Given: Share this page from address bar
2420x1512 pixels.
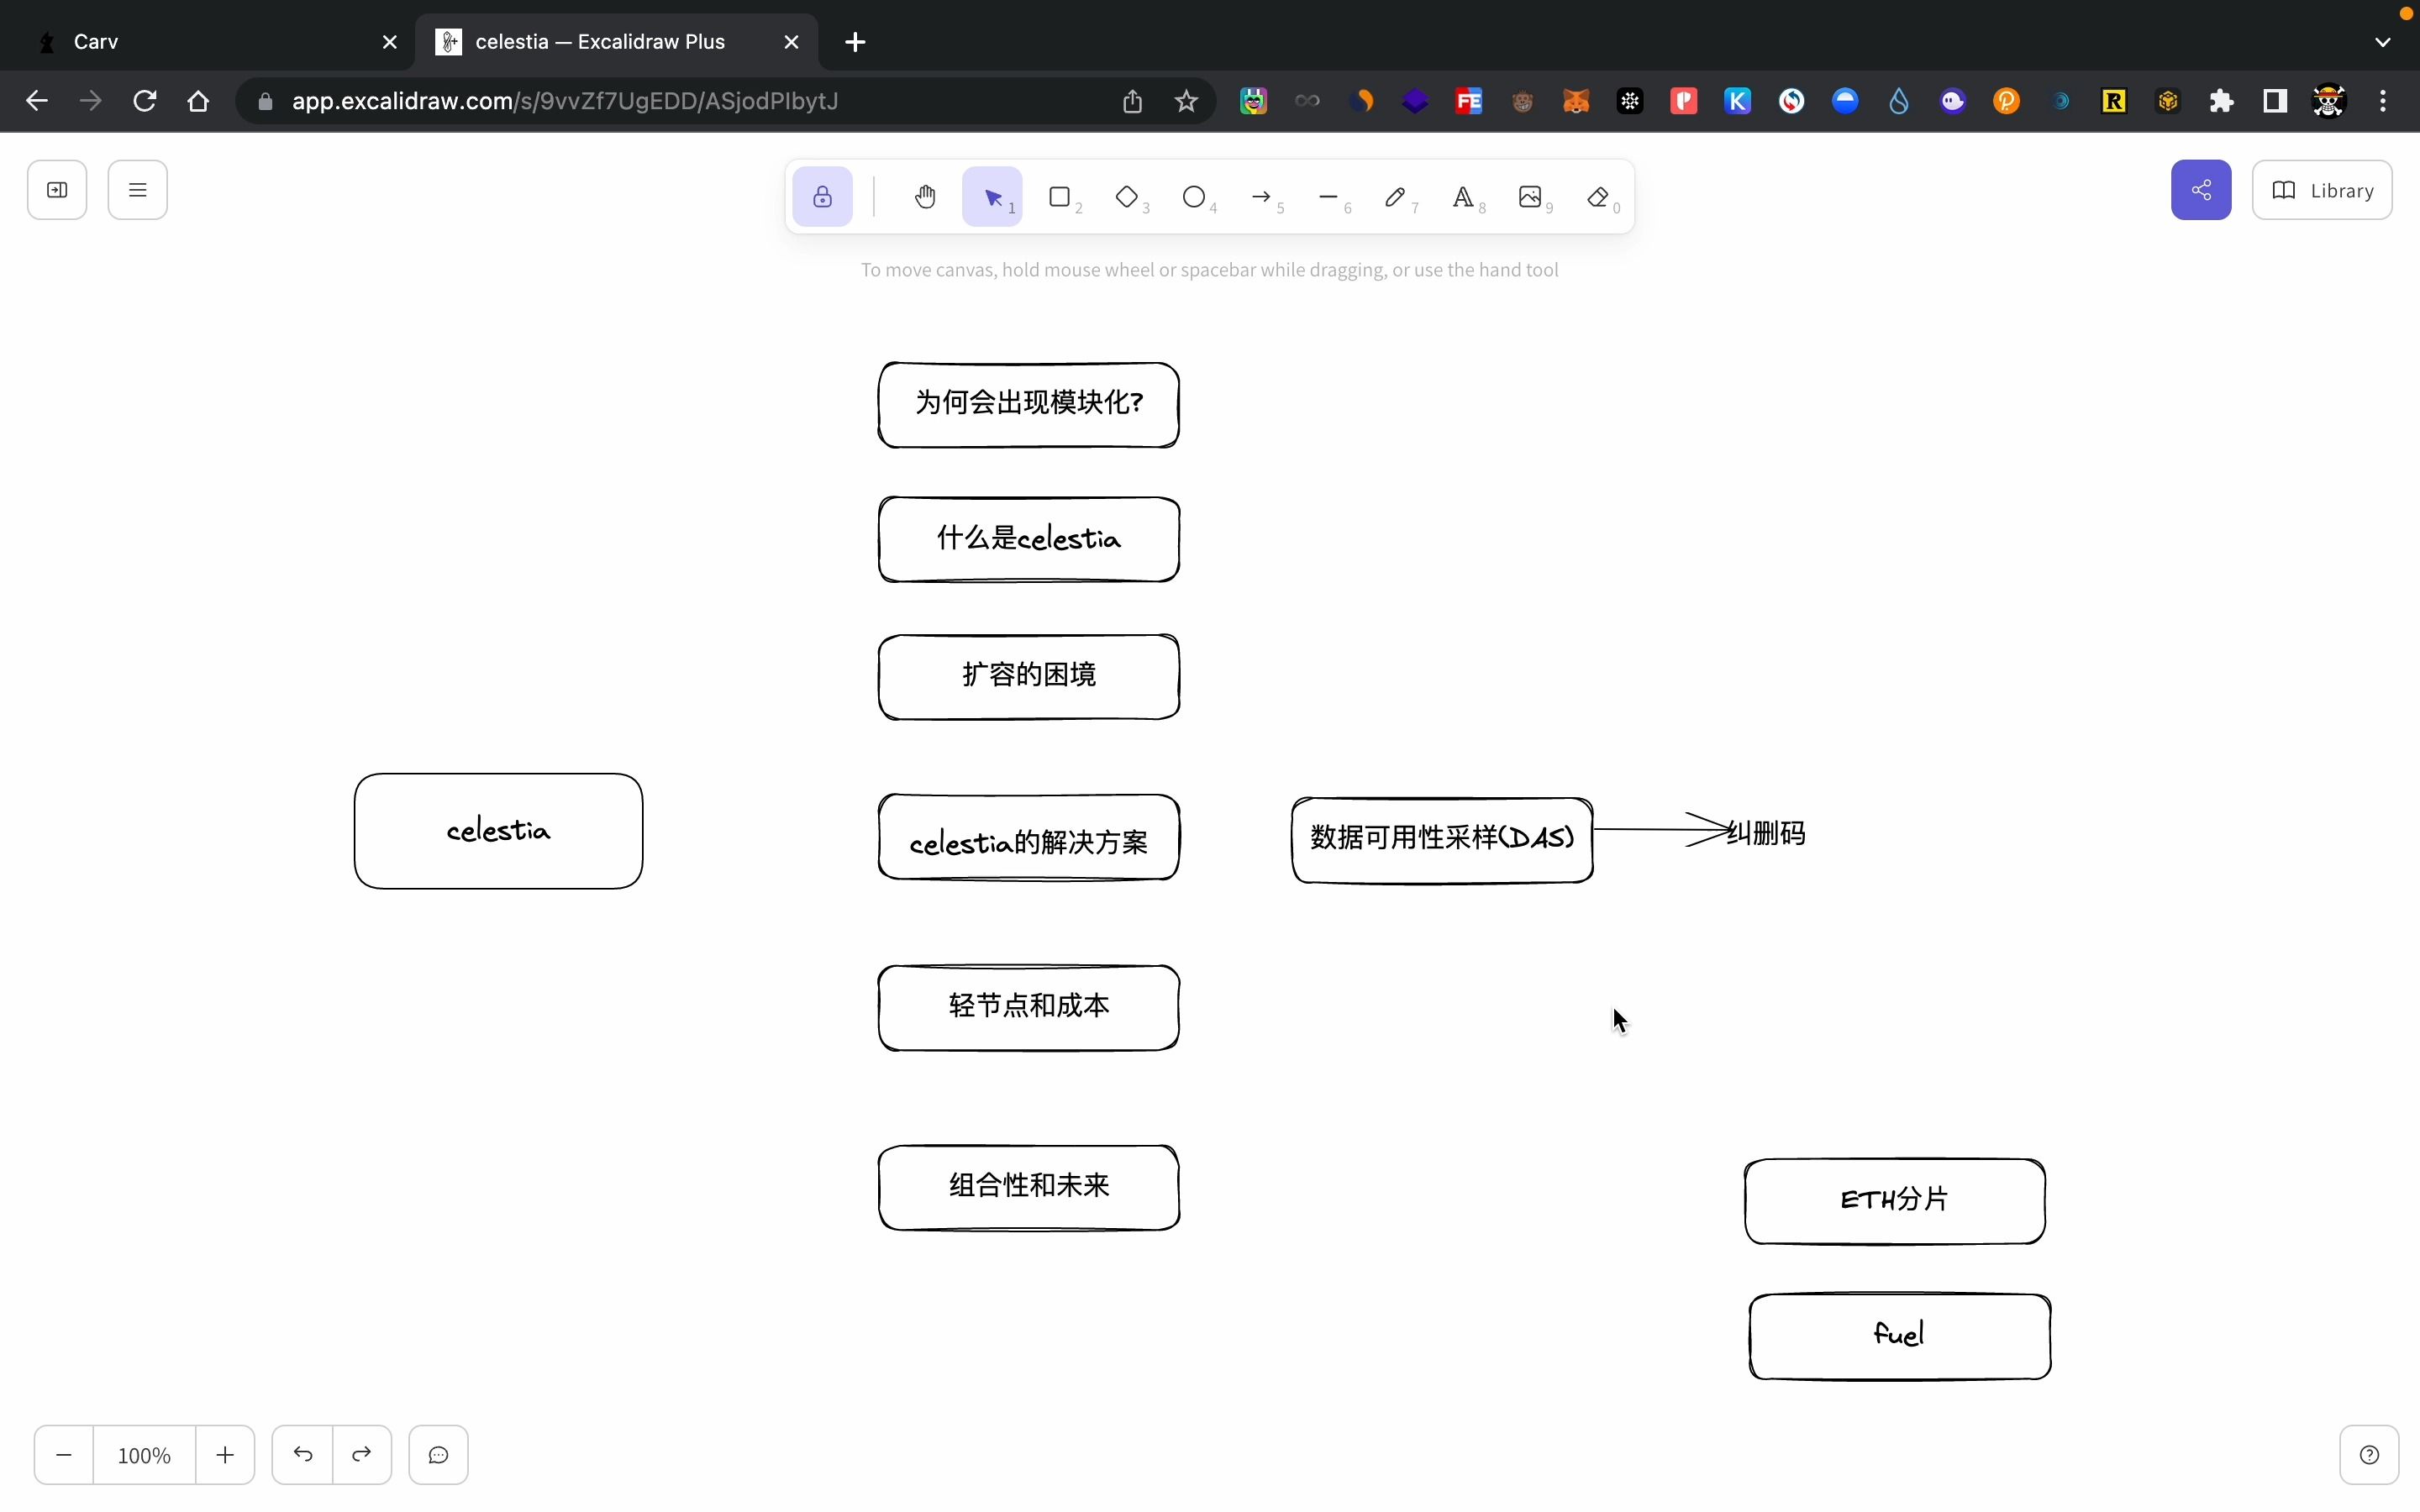Looking at the screenshot, I should (x=1132, y=101).
